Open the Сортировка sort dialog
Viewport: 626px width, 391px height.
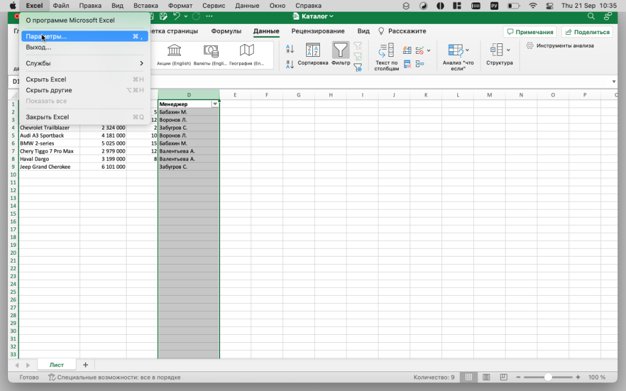click(312, 54)
